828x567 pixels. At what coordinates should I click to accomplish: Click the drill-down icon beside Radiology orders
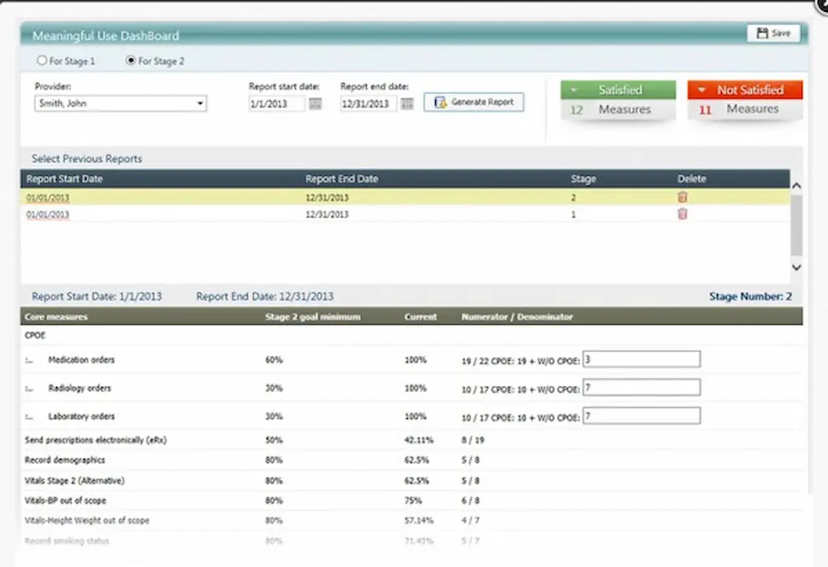tap(29, 388)
